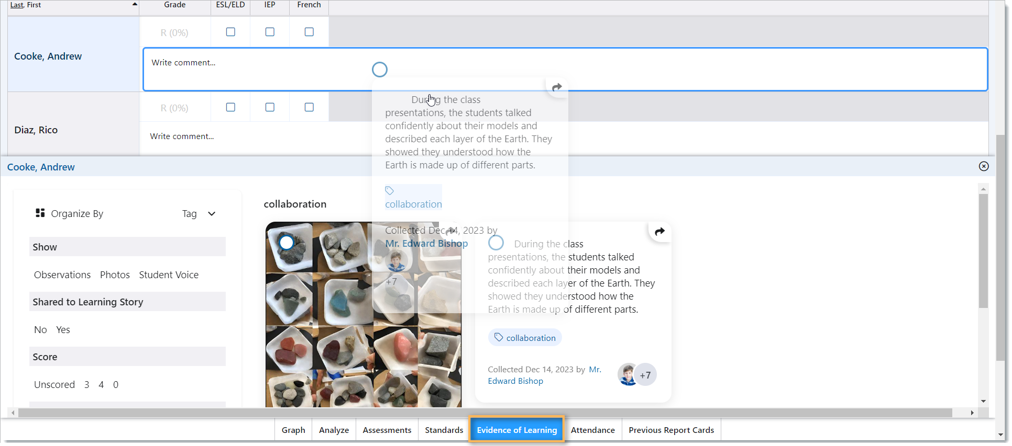1012x446 pixels.
Task: Open the Previous Report Cards tab
Action: tap(671, 430)
